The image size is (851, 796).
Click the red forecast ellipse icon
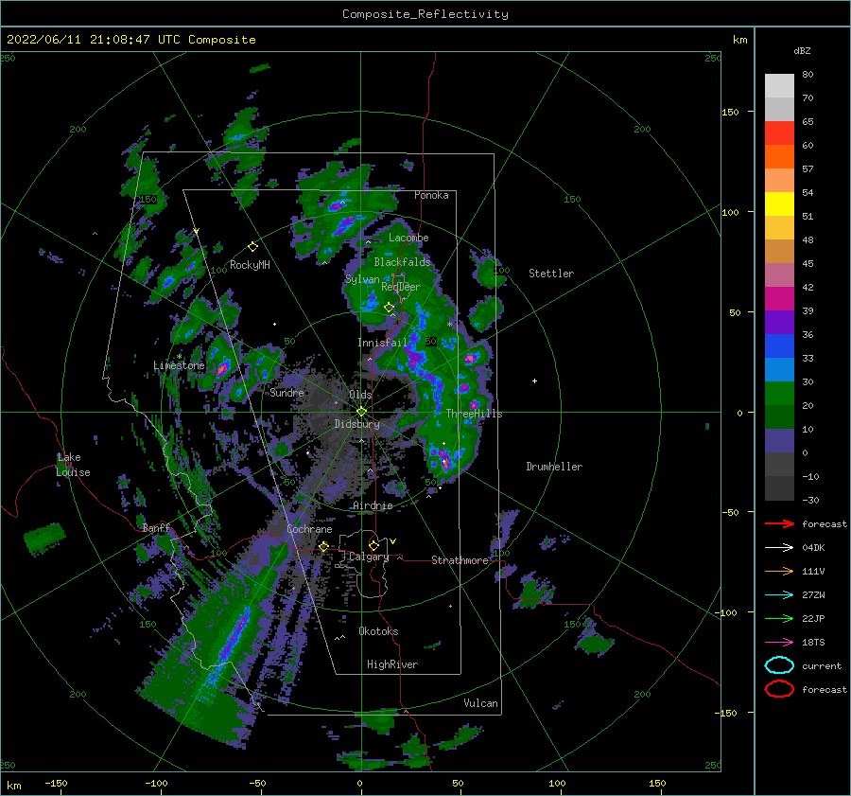[779, 689]
